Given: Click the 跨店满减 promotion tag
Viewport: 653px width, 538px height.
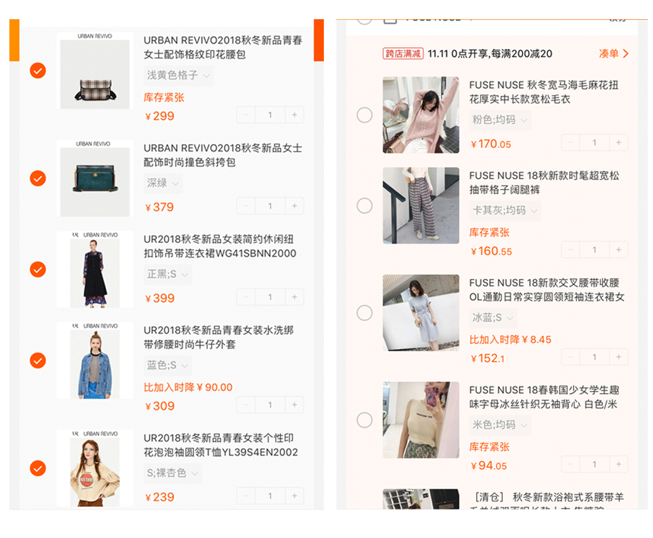Looking at the screenshot, I should tap(403, 54).
